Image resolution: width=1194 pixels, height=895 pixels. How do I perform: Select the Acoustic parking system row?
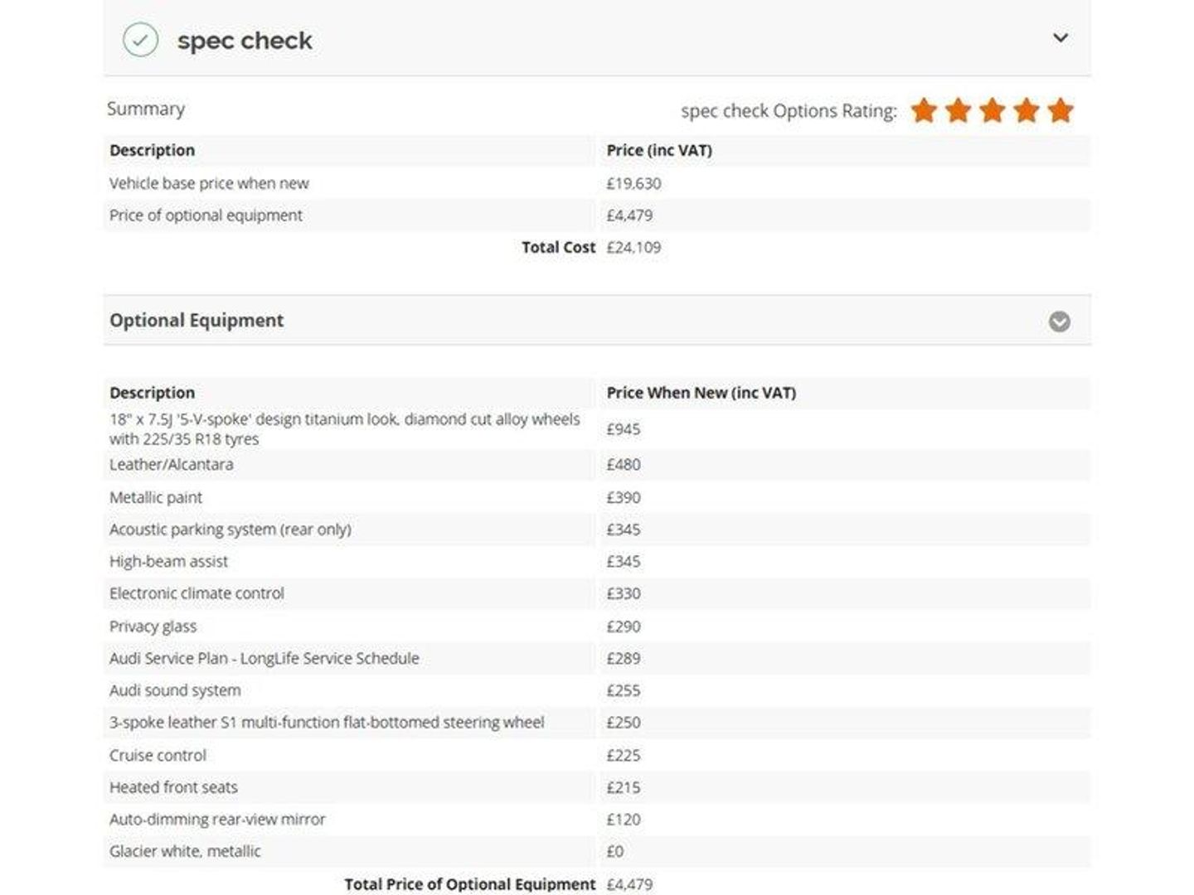[597, 530]
